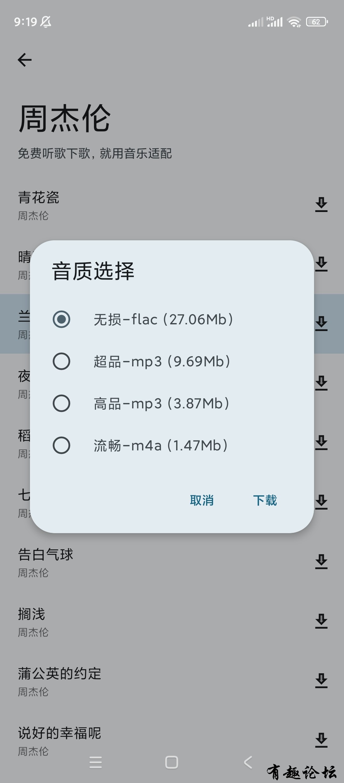The image size is (344, 783).
Task: Select 超品-mp3 9.69Mb radio option
Action: coord(61,361)
